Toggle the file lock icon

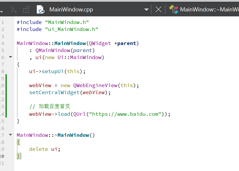point(26,9)
